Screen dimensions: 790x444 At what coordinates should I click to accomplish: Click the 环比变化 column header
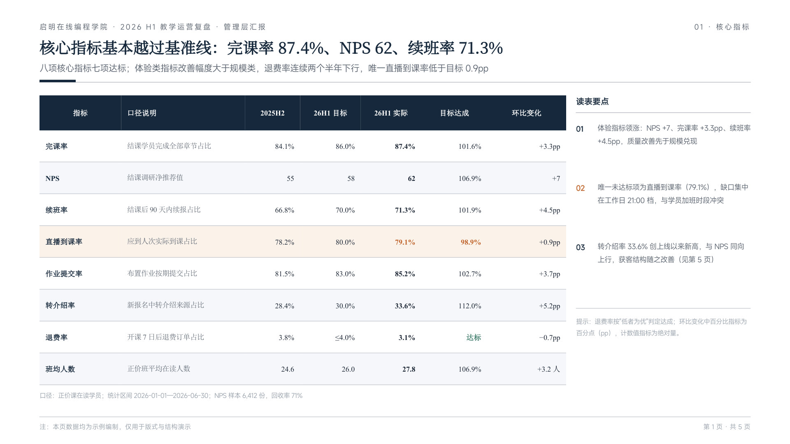point(526,113)
